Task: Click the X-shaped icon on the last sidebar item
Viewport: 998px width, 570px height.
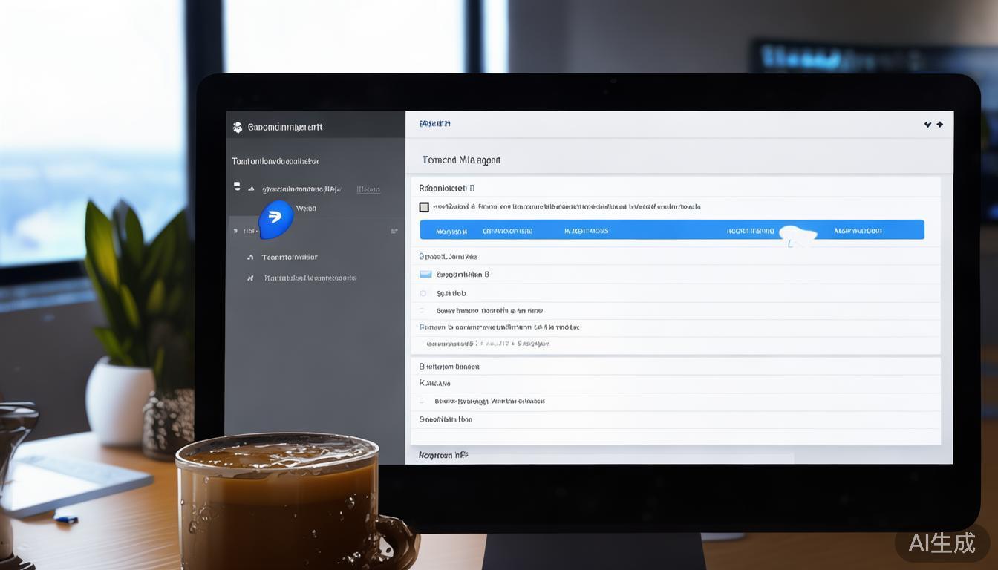Action: tap(250, 278)
